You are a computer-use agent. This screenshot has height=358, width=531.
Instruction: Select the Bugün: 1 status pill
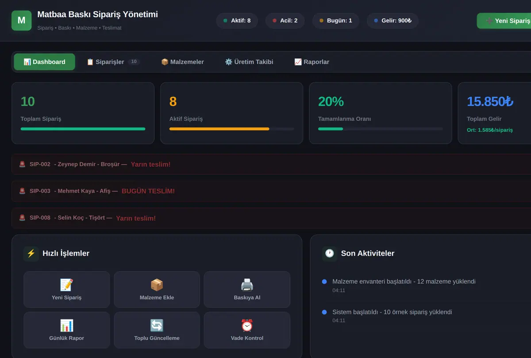pos(335,20)
